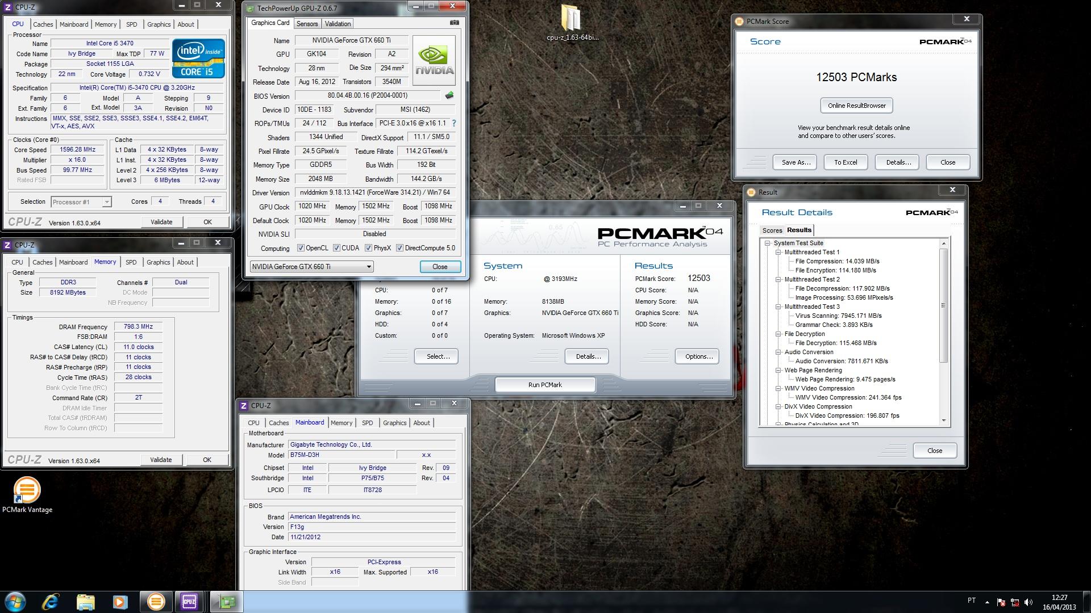This screenshot has height=613, width=1091.
Task: Show hidden system tray icons
Action: tap(987, 602)
